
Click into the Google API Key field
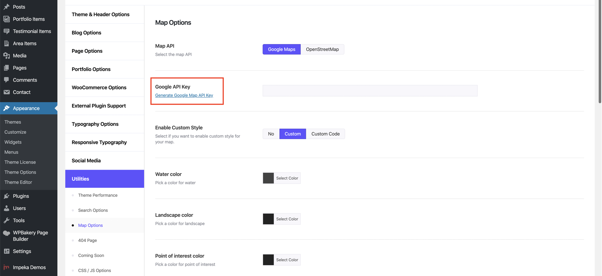[x=370, y=91]
